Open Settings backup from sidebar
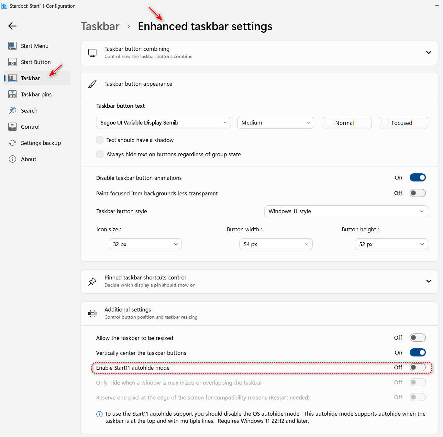 coord(40,143)
